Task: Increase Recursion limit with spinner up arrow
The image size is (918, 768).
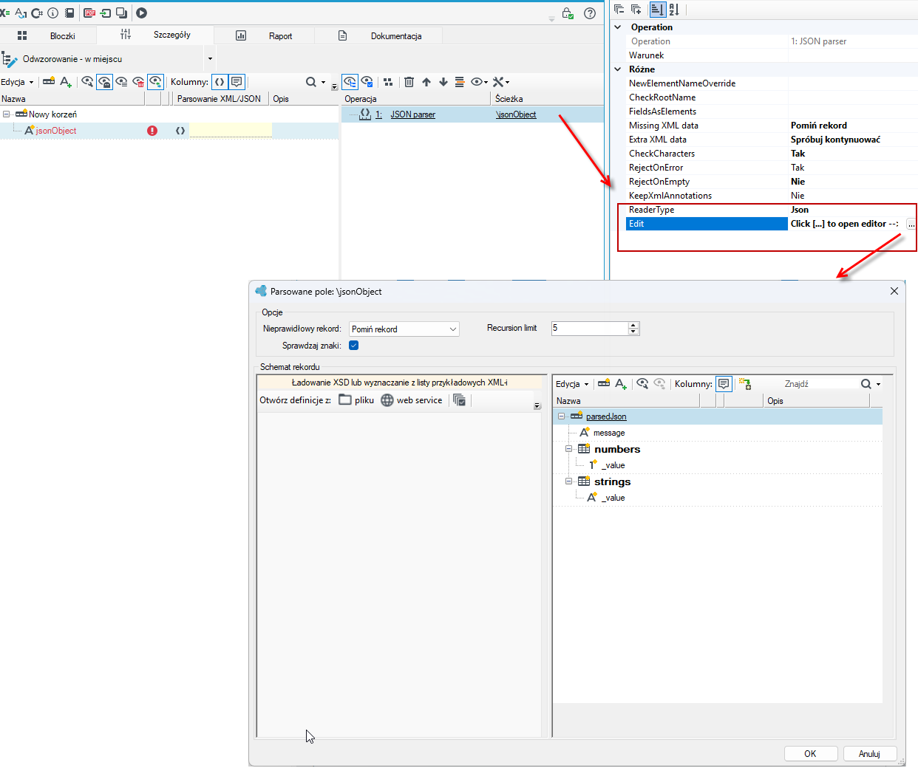Action: 633,325
